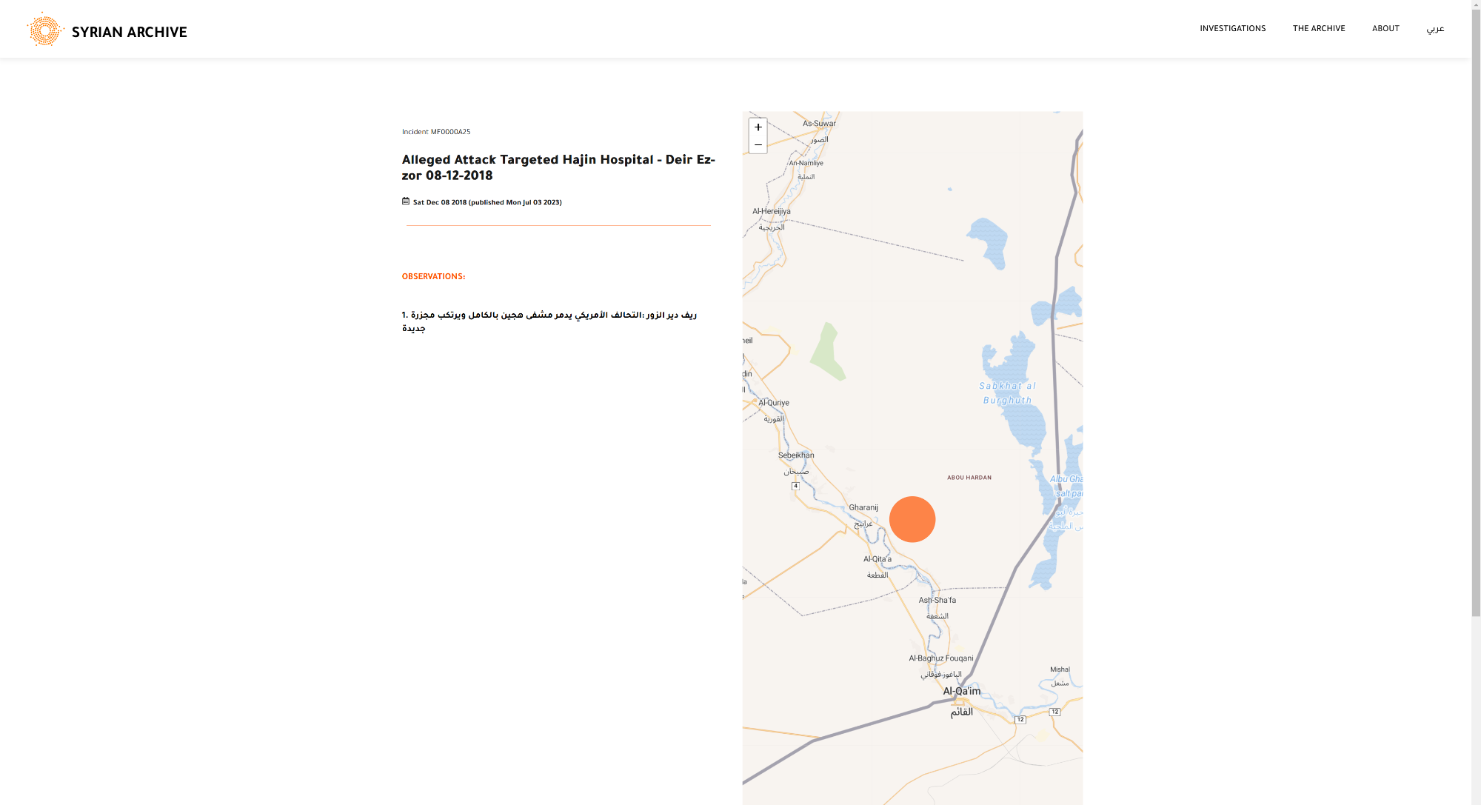Click the Gharanij town label on map
The image size is (1481, 805).
point(863,508)
